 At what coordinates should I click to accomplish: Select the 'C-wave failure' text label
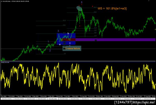[73, 48]
